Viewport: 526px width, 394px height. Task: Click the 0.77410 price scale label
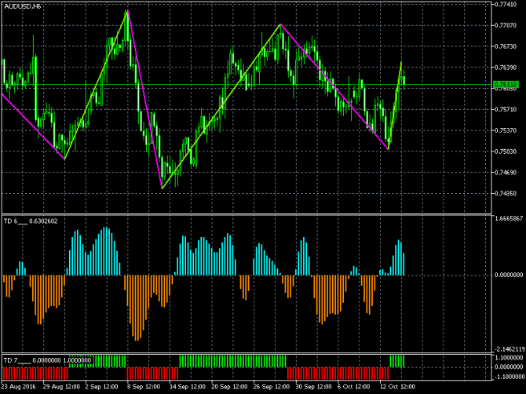506,5
